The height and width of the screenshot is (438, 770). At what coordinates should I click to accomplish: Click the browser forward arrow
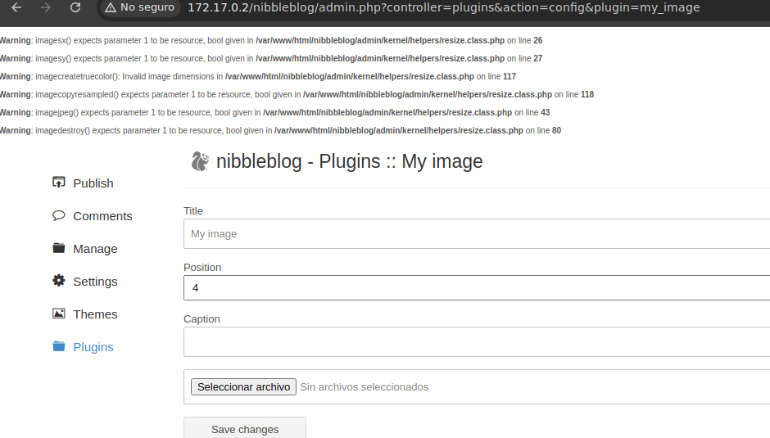tap(46, 7)
